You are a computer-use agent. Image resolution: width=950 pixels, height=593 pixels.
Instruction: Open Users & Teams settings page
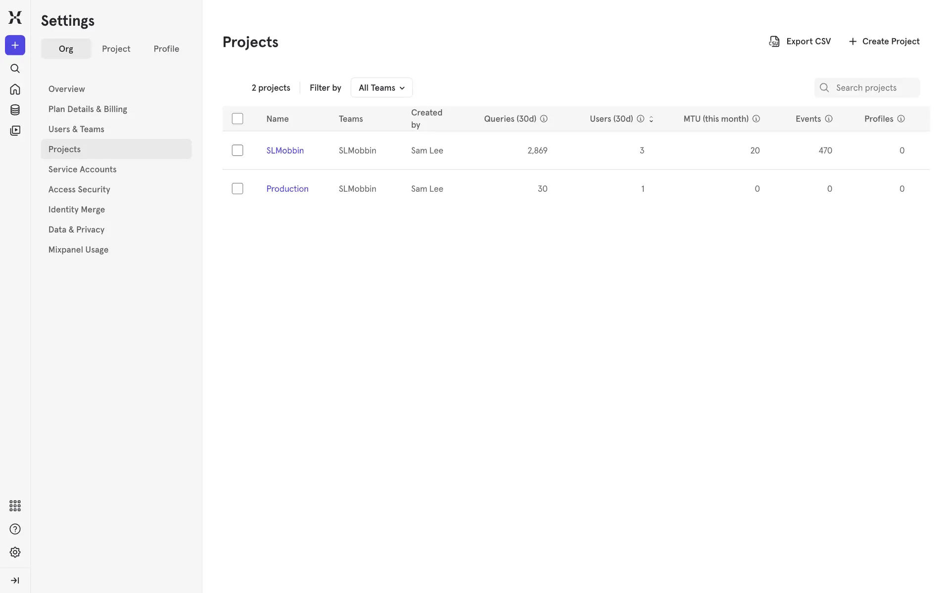76,129
